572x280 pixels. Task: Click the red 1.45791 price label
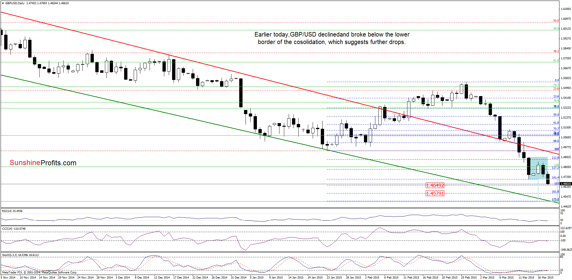[435, 193]
